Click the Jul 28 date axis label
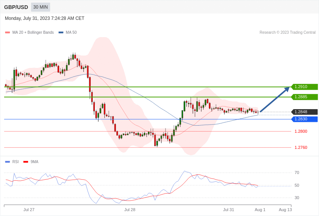319x216 pixels. pyautogui.click(x=130, y=210)
